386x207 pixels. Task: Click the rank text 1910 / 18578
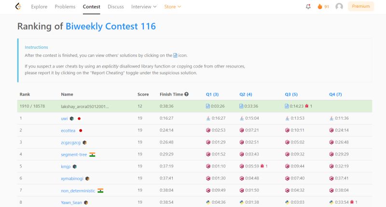[x=32, y=106]
